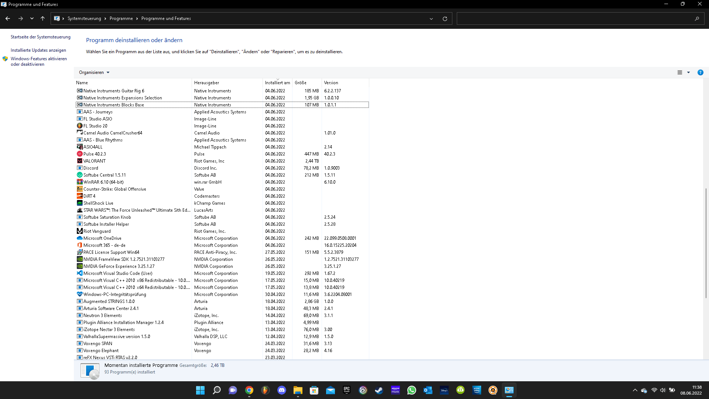
Task: Click the Programme breadcrumb segment
Action: point(121,18)
